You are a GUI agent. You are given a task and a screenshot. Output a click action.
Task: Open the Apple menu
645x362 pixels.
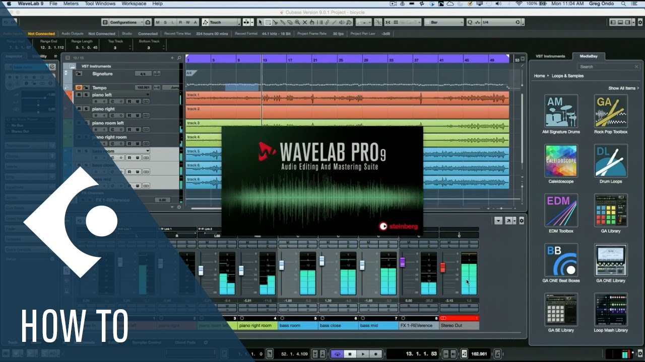click(x=9, y=4)
